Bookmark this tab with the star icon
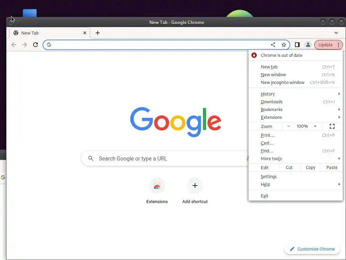 tap(284, 45)
